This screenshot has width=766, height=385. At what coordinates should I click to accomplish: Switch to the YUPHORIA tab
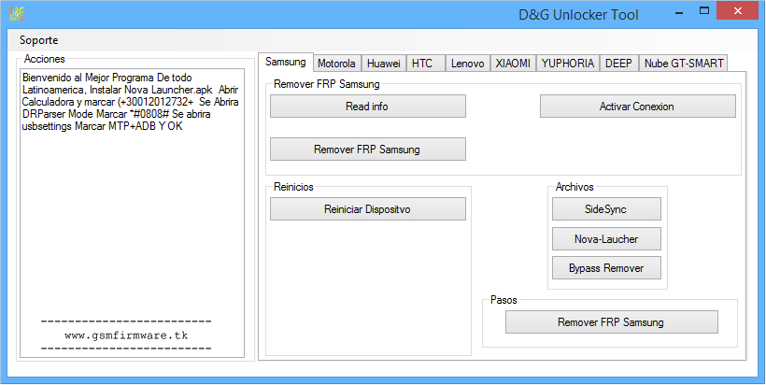[x=568, y=64]
